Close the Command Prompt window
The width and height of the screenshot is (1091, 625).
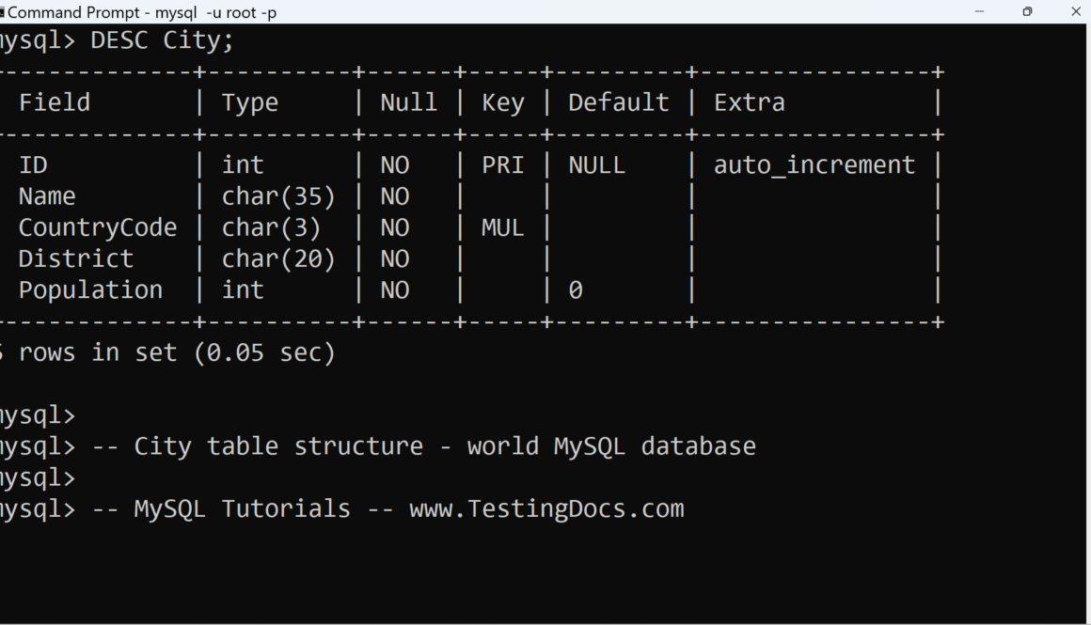pyautogui.click(x=1076, y=11)
